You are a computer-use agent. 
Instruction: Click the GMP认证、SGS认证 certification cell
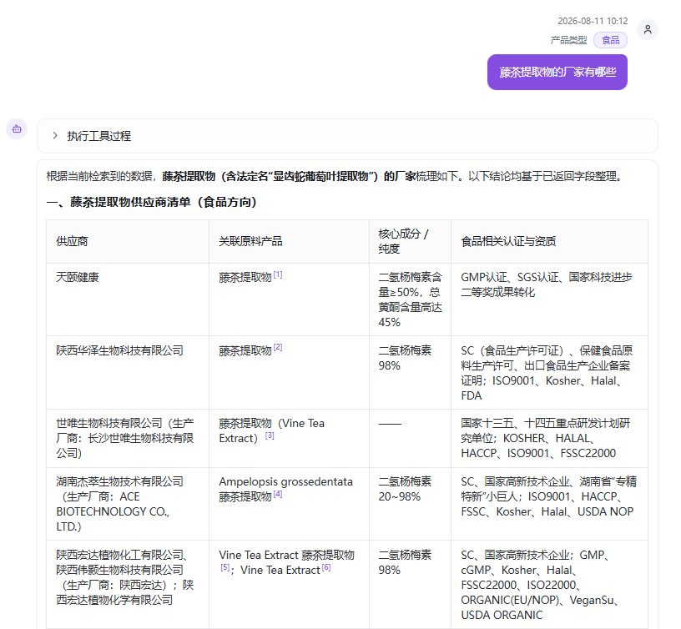[549, 299]
